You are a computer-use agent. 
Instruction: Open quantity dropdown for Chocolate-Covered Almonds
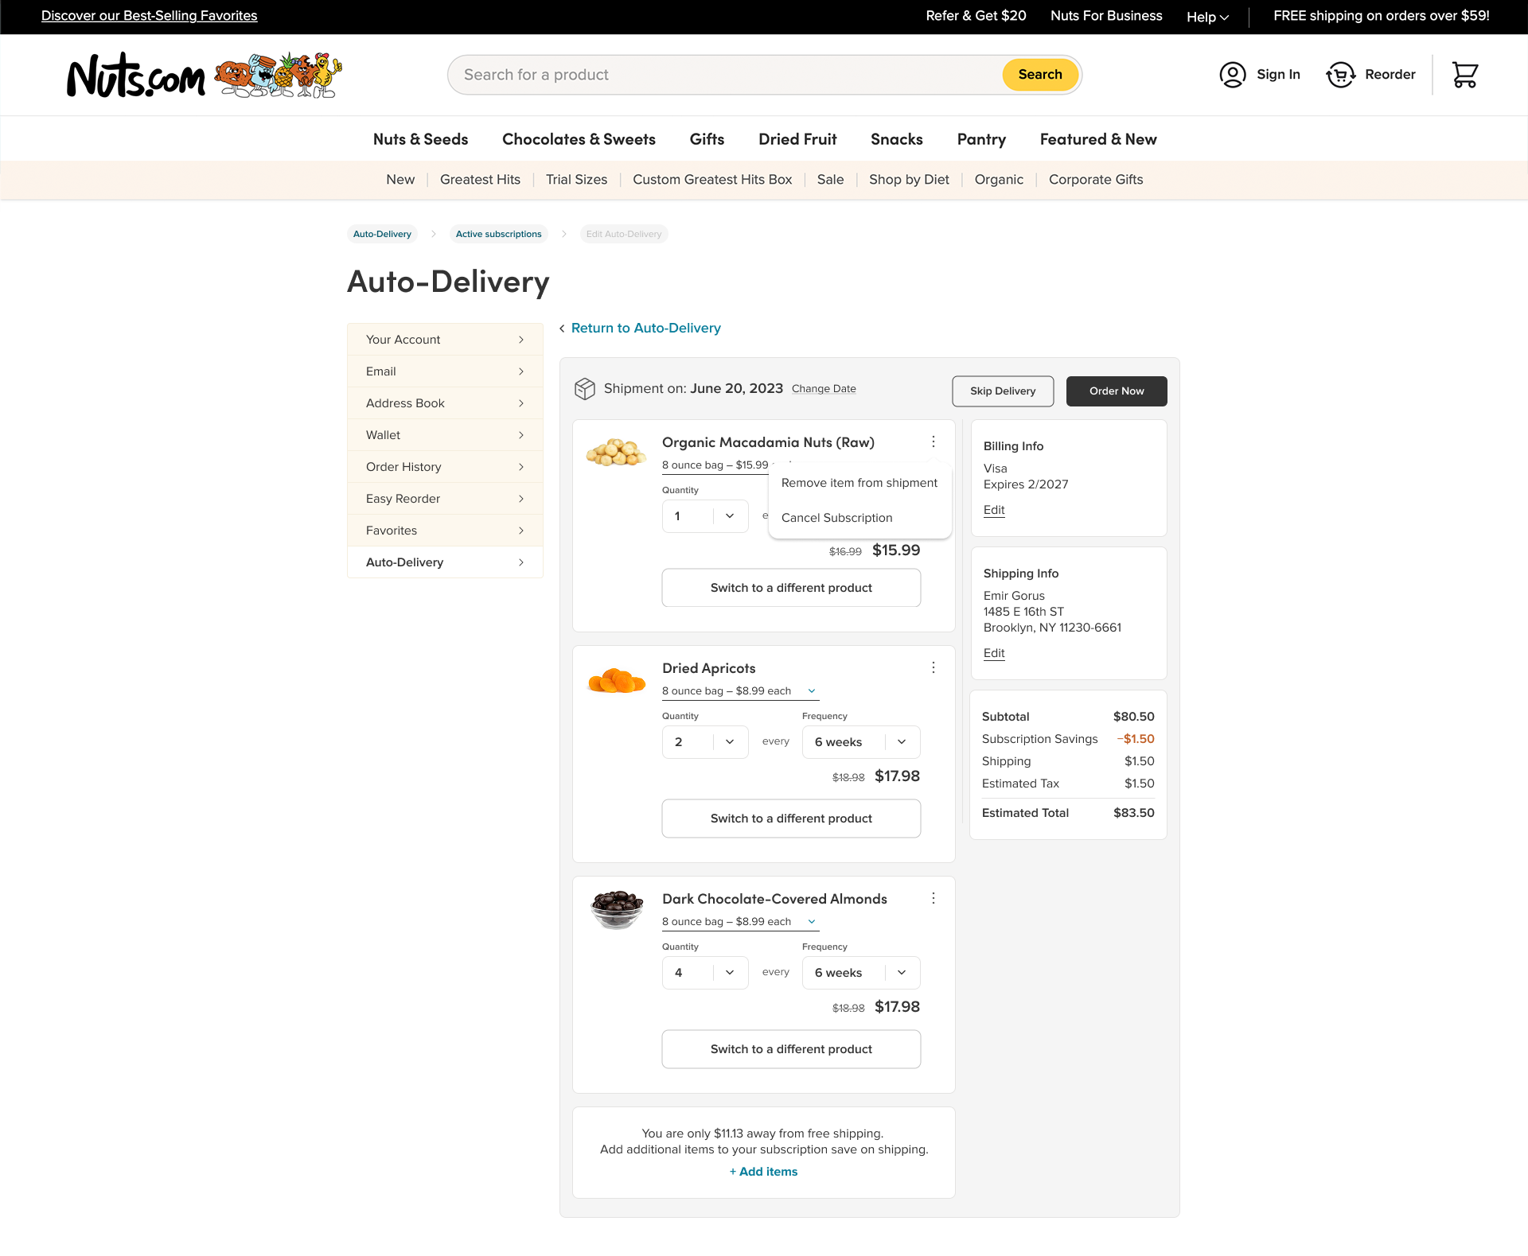705,973
